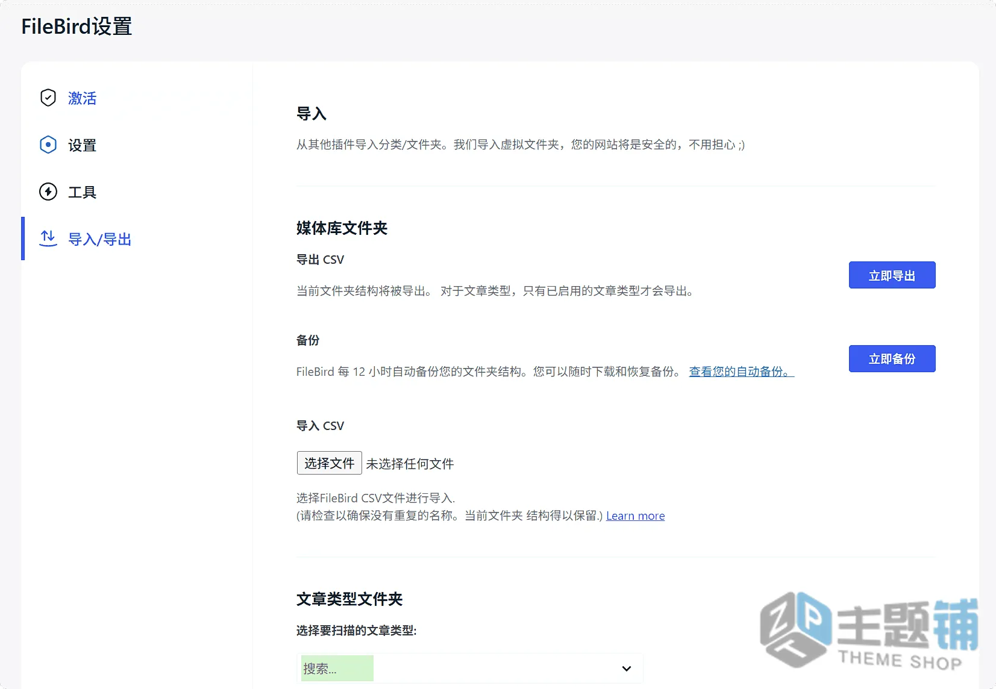The width and height of the screenshot is (996, 689).
Task: Click the up-down arrows icon beside 导入/导出
Action: (x=48, y=238)
